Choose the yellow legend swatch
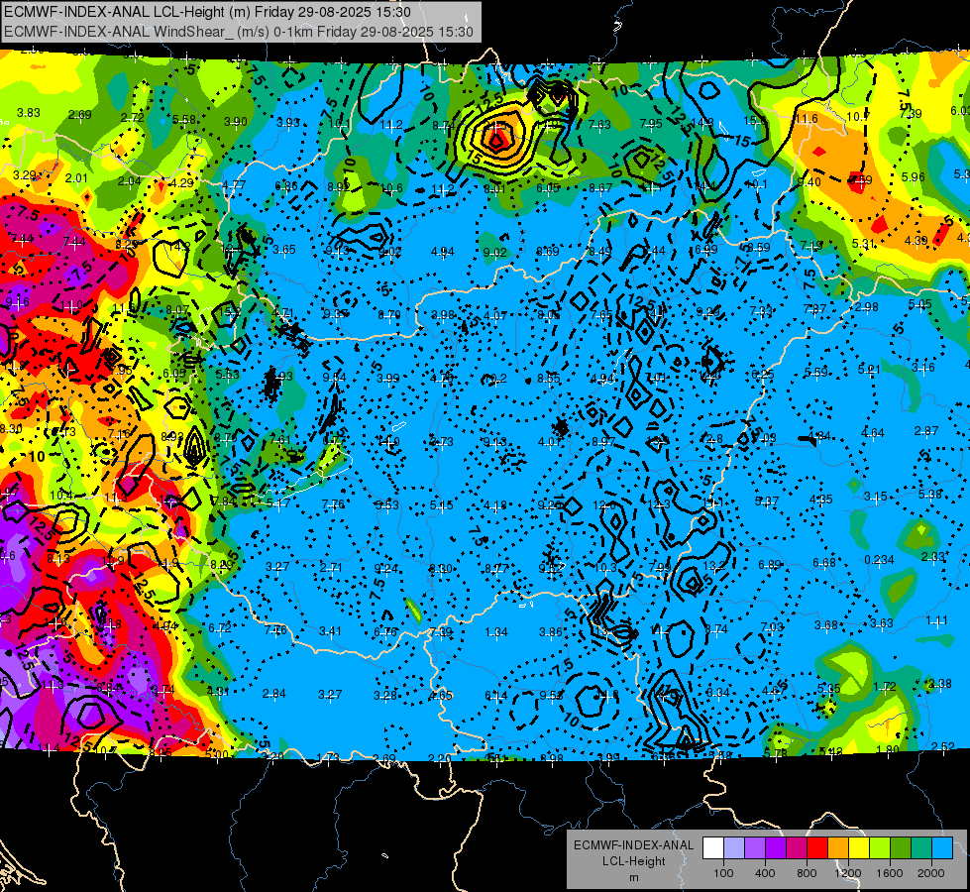The image size is (970, 892). [859, 848]
